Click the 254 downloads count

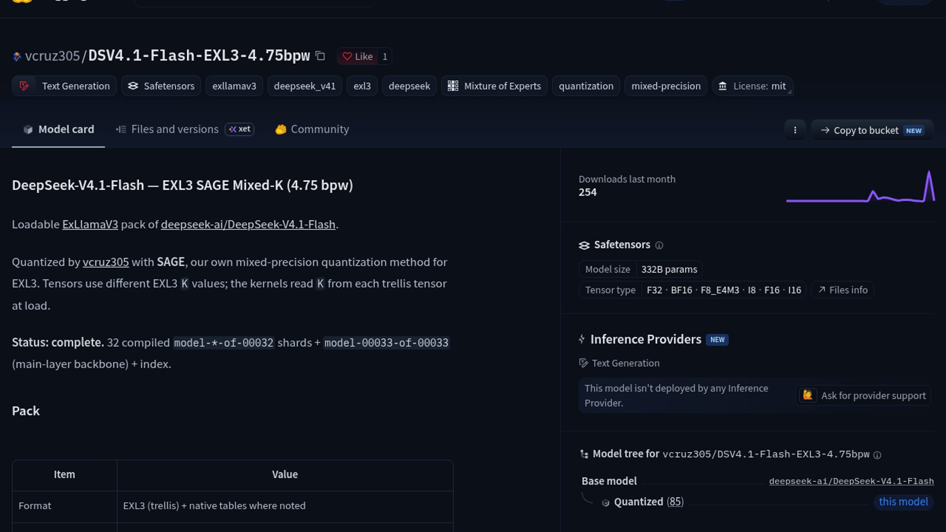pyautogui.click(x=587, y=192)
